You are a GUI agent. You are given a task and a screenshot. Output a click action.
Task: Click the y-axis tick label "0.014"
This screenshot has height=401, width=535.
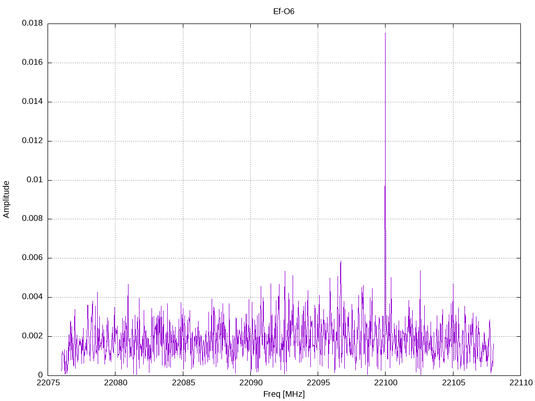click(32, 102)
